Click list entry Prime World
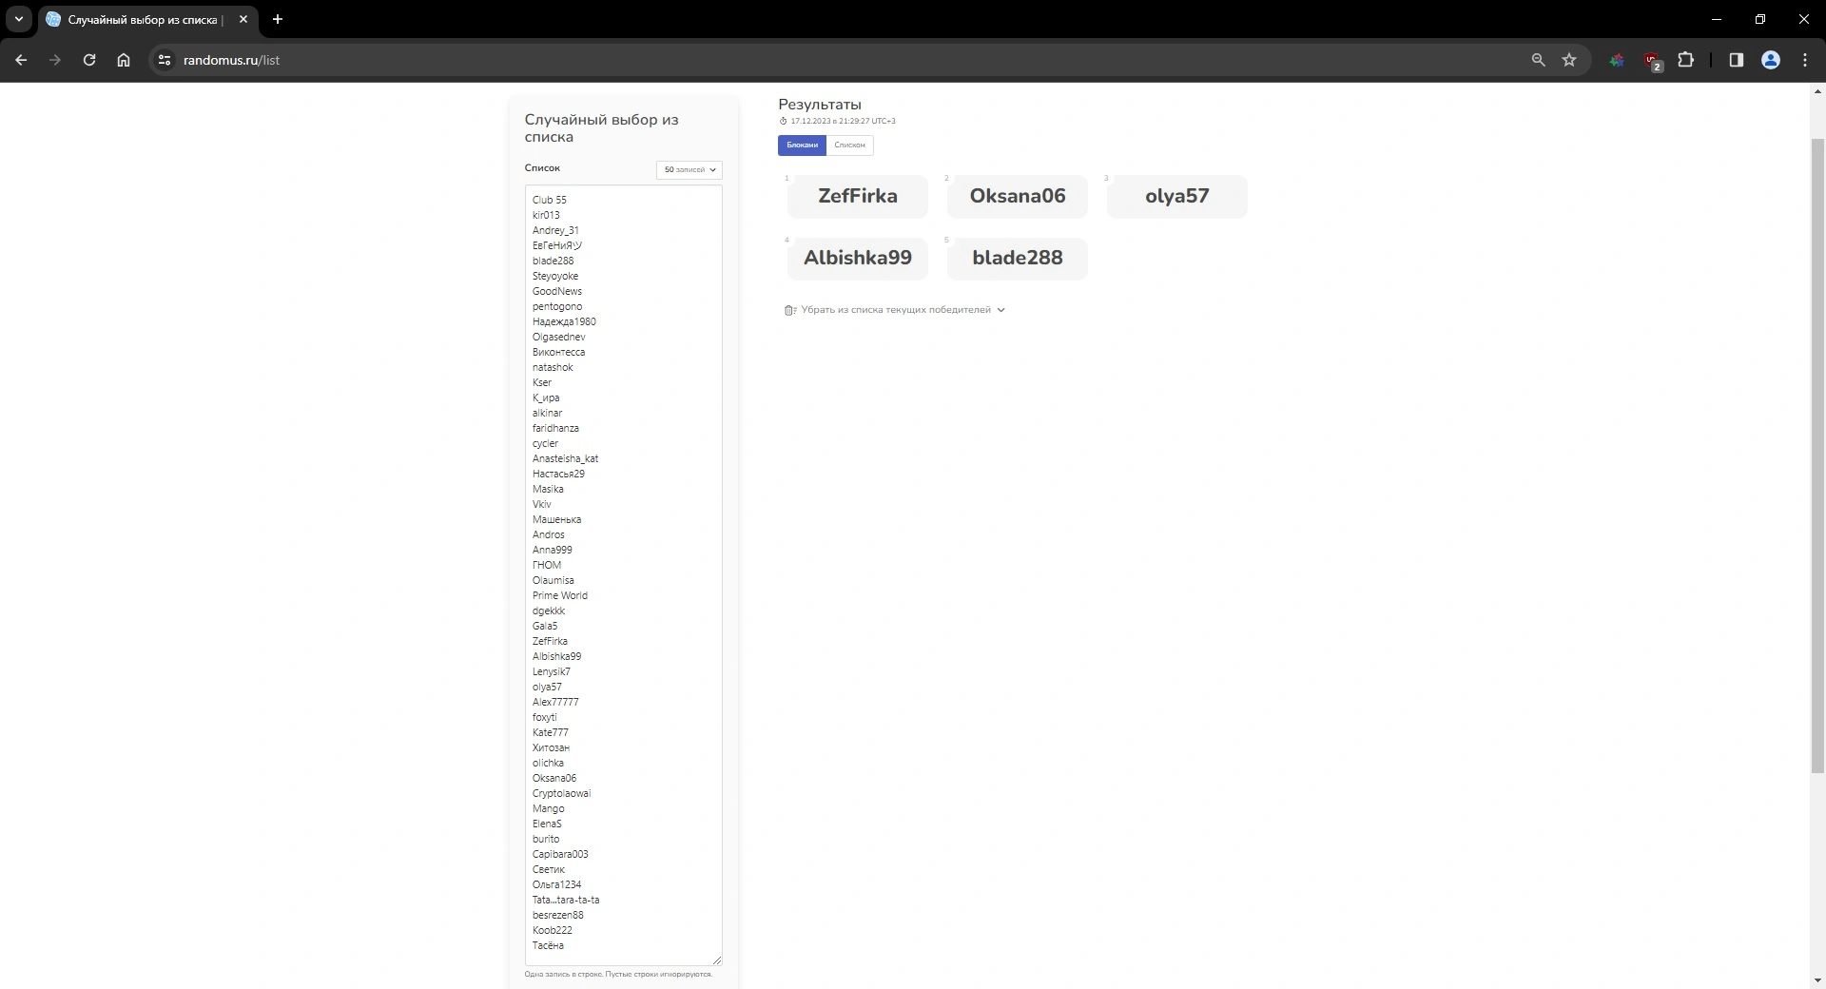The image size is (1826, 989). tap(560, 595)
